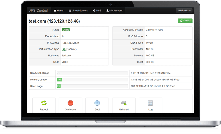
Task: Open the Log notepad icon
Action: tap(150, 103)
